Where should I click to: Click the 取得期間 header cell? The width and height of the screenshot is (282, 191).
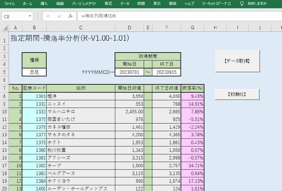[148, 56]
